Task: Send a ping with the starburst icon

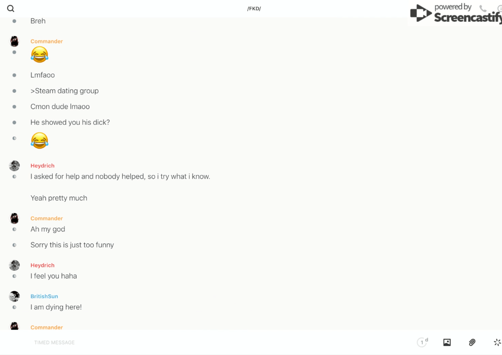Action: click(x=497, y=342)
